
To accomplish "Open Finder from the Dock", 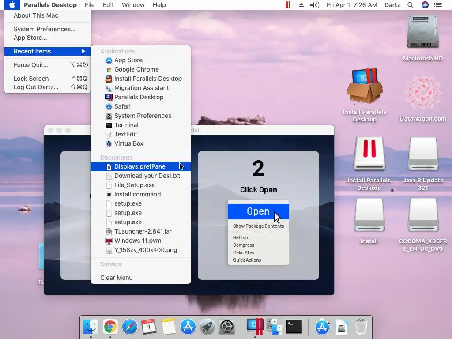I will (x=90, y=327).
